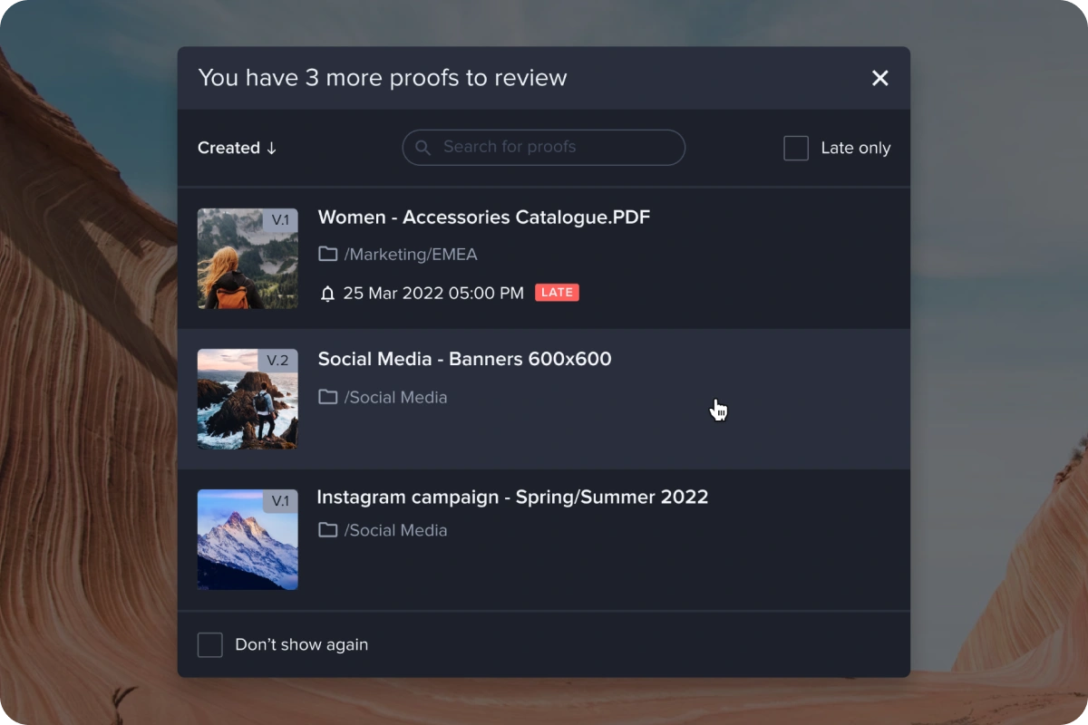1088x725 pixels.
Task: Click the bell deadline icon
Action: (327, 293)
